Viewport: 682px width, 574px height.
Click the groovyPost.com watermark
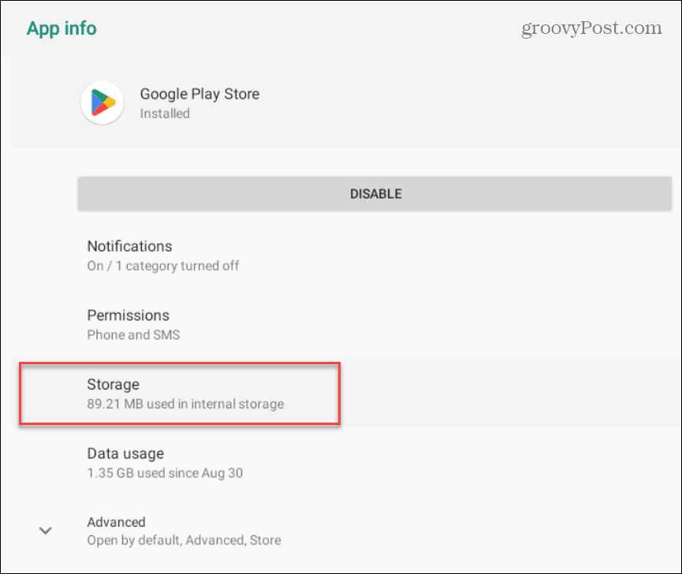(x=591, y=28)
